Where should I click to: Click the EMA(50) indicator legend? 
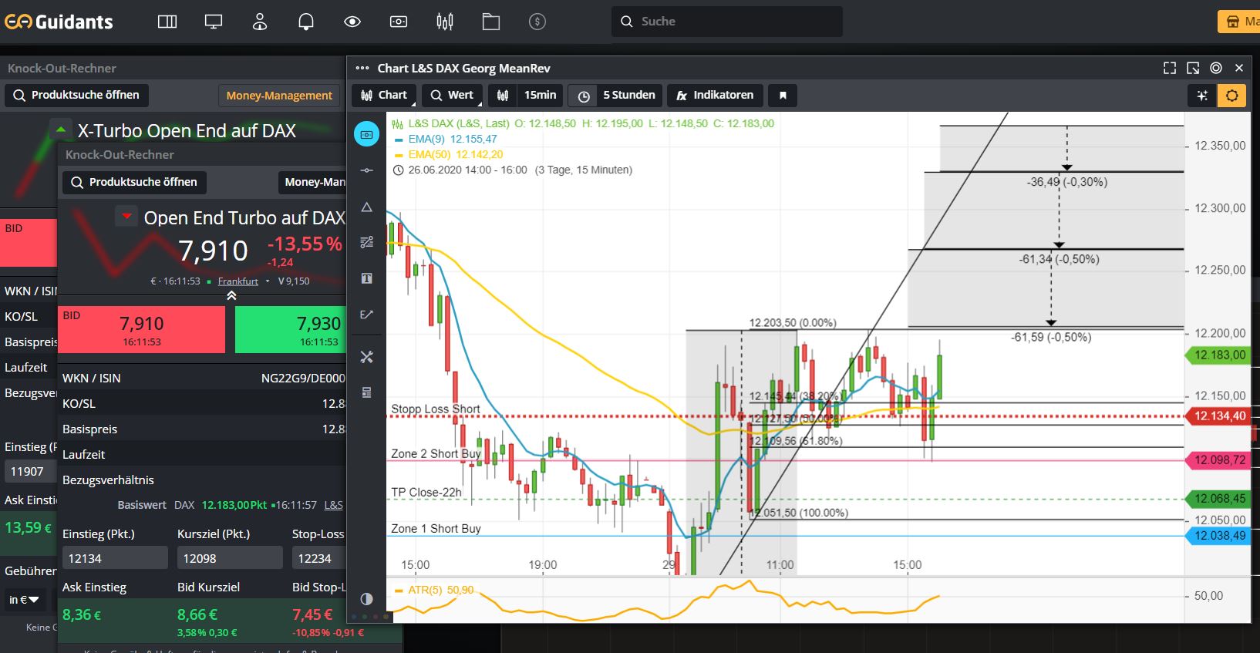(448, 155)
